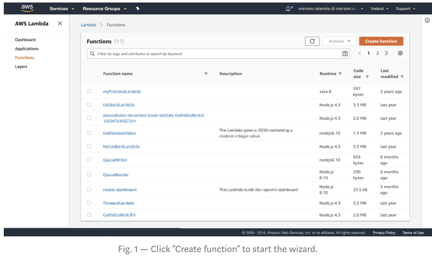Select radio button for the TimeoutLambda row
The height and width of the screenshot is (259, 432).
pos(89,203)
